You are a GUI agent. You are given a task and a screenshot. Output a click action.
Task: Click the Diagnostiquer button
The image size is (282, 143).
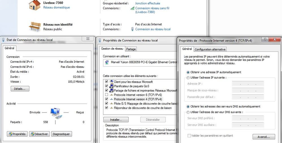[62, 134]
